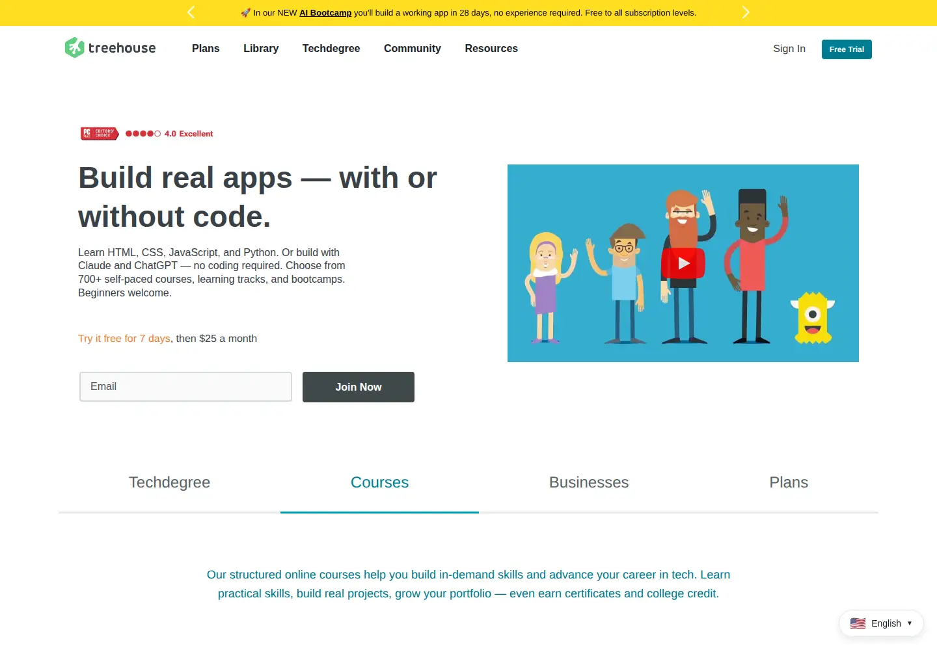The image size is (937, 650).
Task: Click the video thumbnail's yellow monster character
Action: [812, 318]
